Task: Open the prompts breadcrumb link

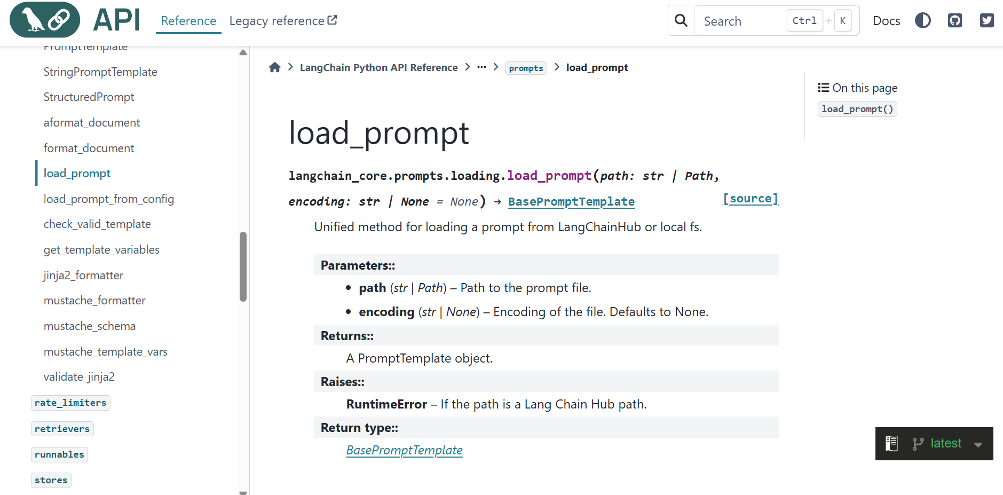Action: point(526,68)
